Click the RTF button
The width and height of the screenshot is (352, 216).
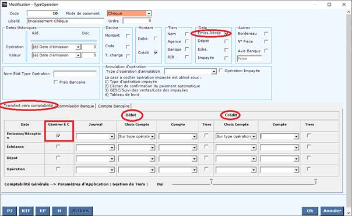coord(26,211)
